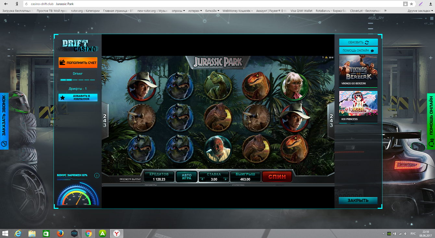Start auto play with АВТО ИГРА button
Viewport: 435px width, 238px height.
click(x=186, y=177)
